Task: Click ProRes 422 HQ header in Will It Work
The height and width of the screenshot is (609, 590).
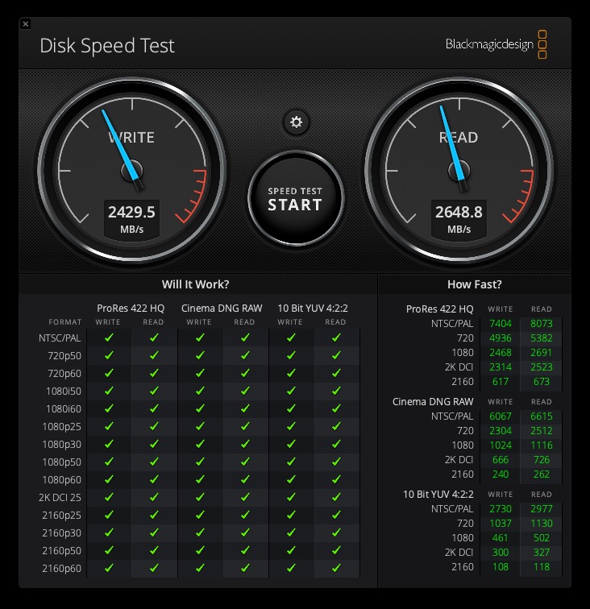Action: 131,309
